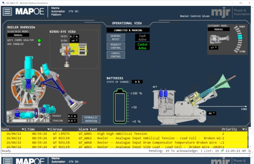Click the Remote Desktop Connection title icon

pyautogui.click(x=3, y=3)
